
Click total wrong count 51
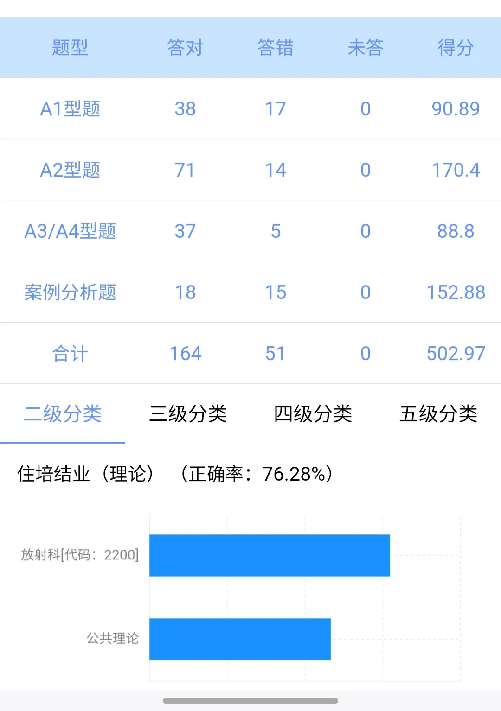coord(276,353)
